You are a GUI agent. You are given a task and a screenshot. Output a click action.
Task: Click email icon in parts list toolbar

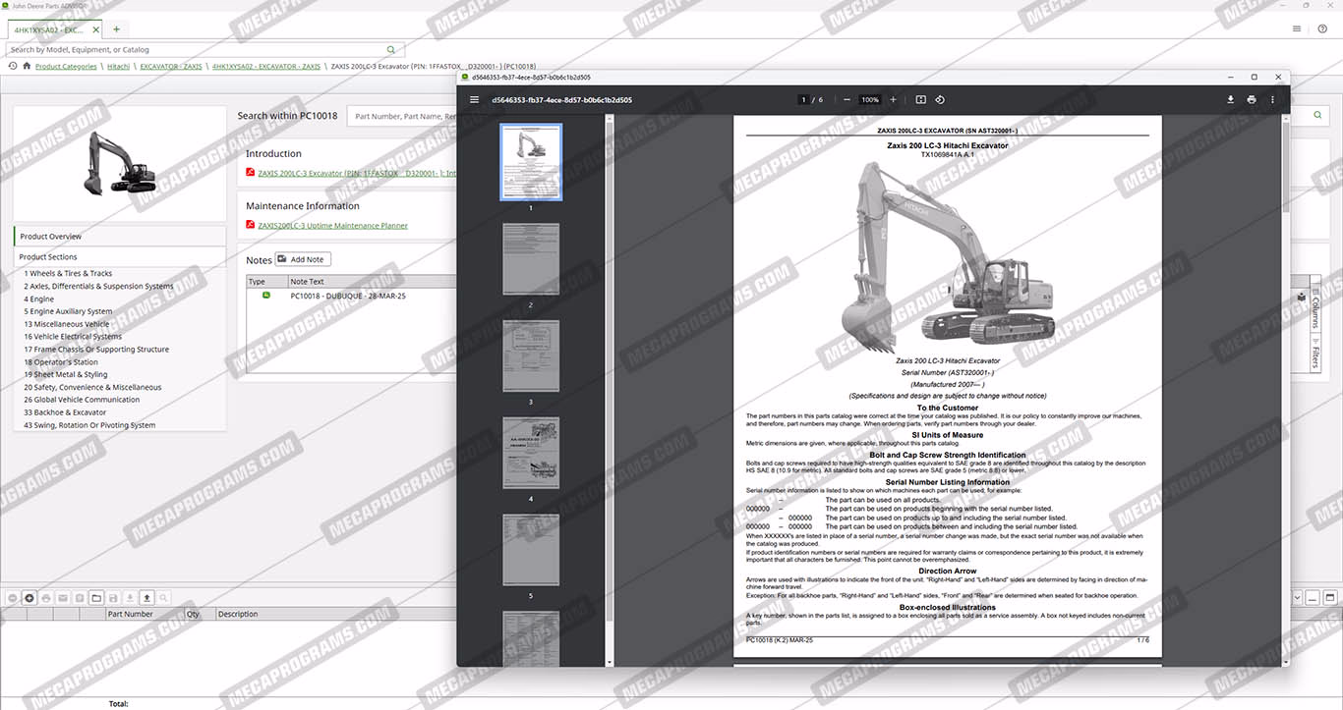[x=63, y=597]
